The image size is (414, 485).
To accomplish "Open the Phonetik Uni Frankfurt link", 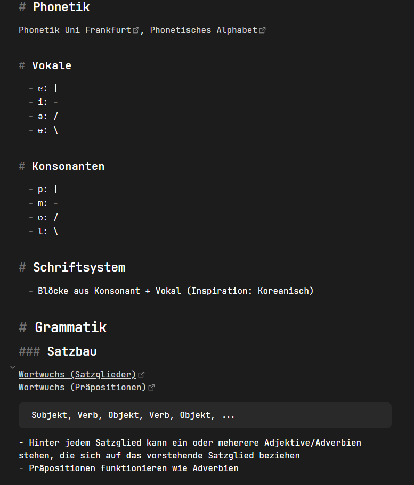I will [x=75, y=30].
